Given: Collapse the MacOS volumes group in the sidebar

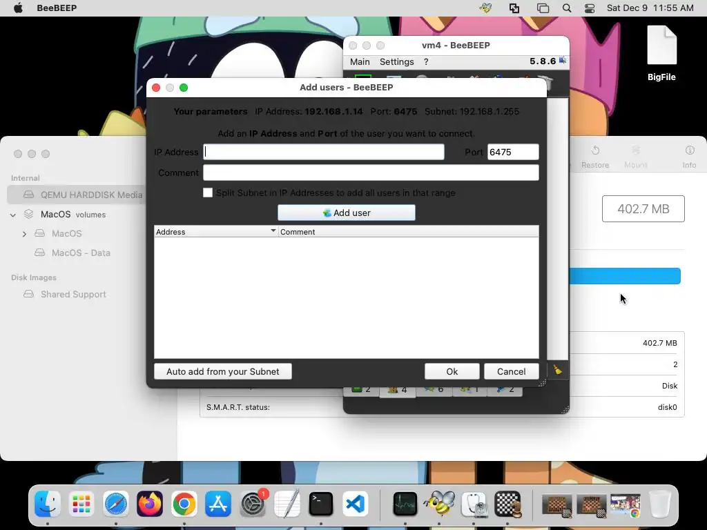Looking at the screenshot, I should pyautogui.click(x=13, y=215).
